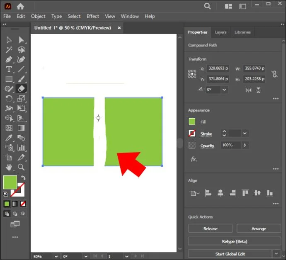Open the Window menu
This screenshot has height=260, width=286.
(130, 17)
